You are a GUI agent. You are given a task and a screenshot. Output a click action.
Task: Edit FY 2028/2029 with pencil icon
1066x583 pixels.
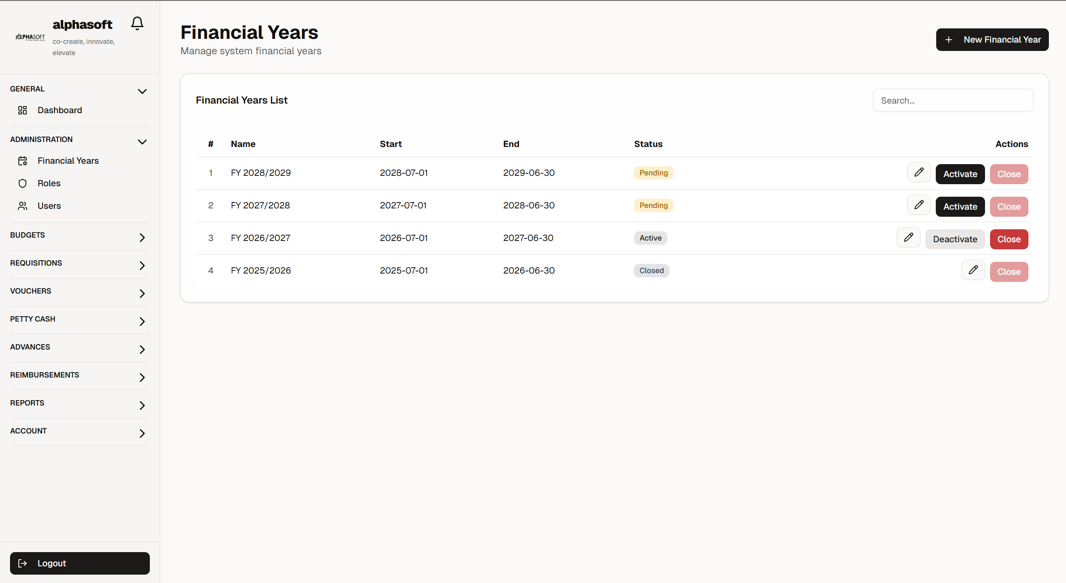tap(919, 172)
